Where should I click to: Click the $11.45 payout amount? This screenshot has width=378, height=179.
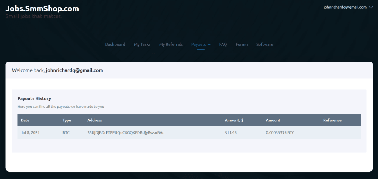231,133
